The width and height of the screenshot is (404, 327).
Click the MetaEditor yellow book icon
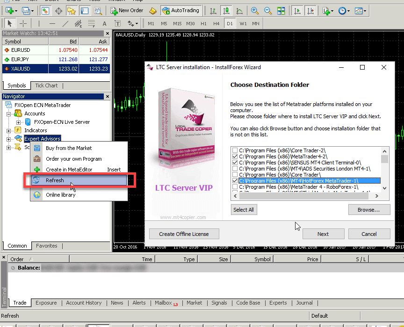coord(153,11)
